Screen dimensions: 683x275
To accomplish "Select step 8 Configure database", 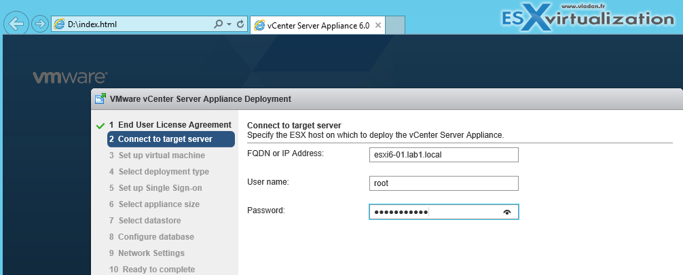I will [151, 237].
